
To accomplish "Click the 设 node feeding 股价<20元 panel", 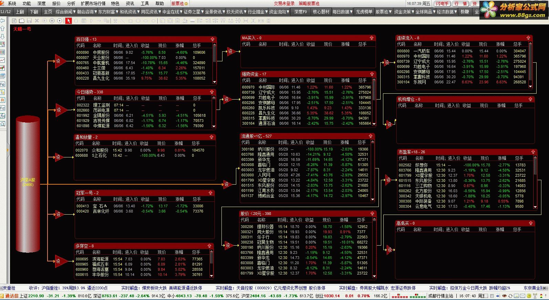I will point(229,245).
